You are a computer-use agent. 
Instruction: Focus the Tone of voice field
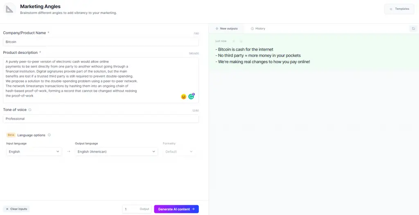pos(101,119)
